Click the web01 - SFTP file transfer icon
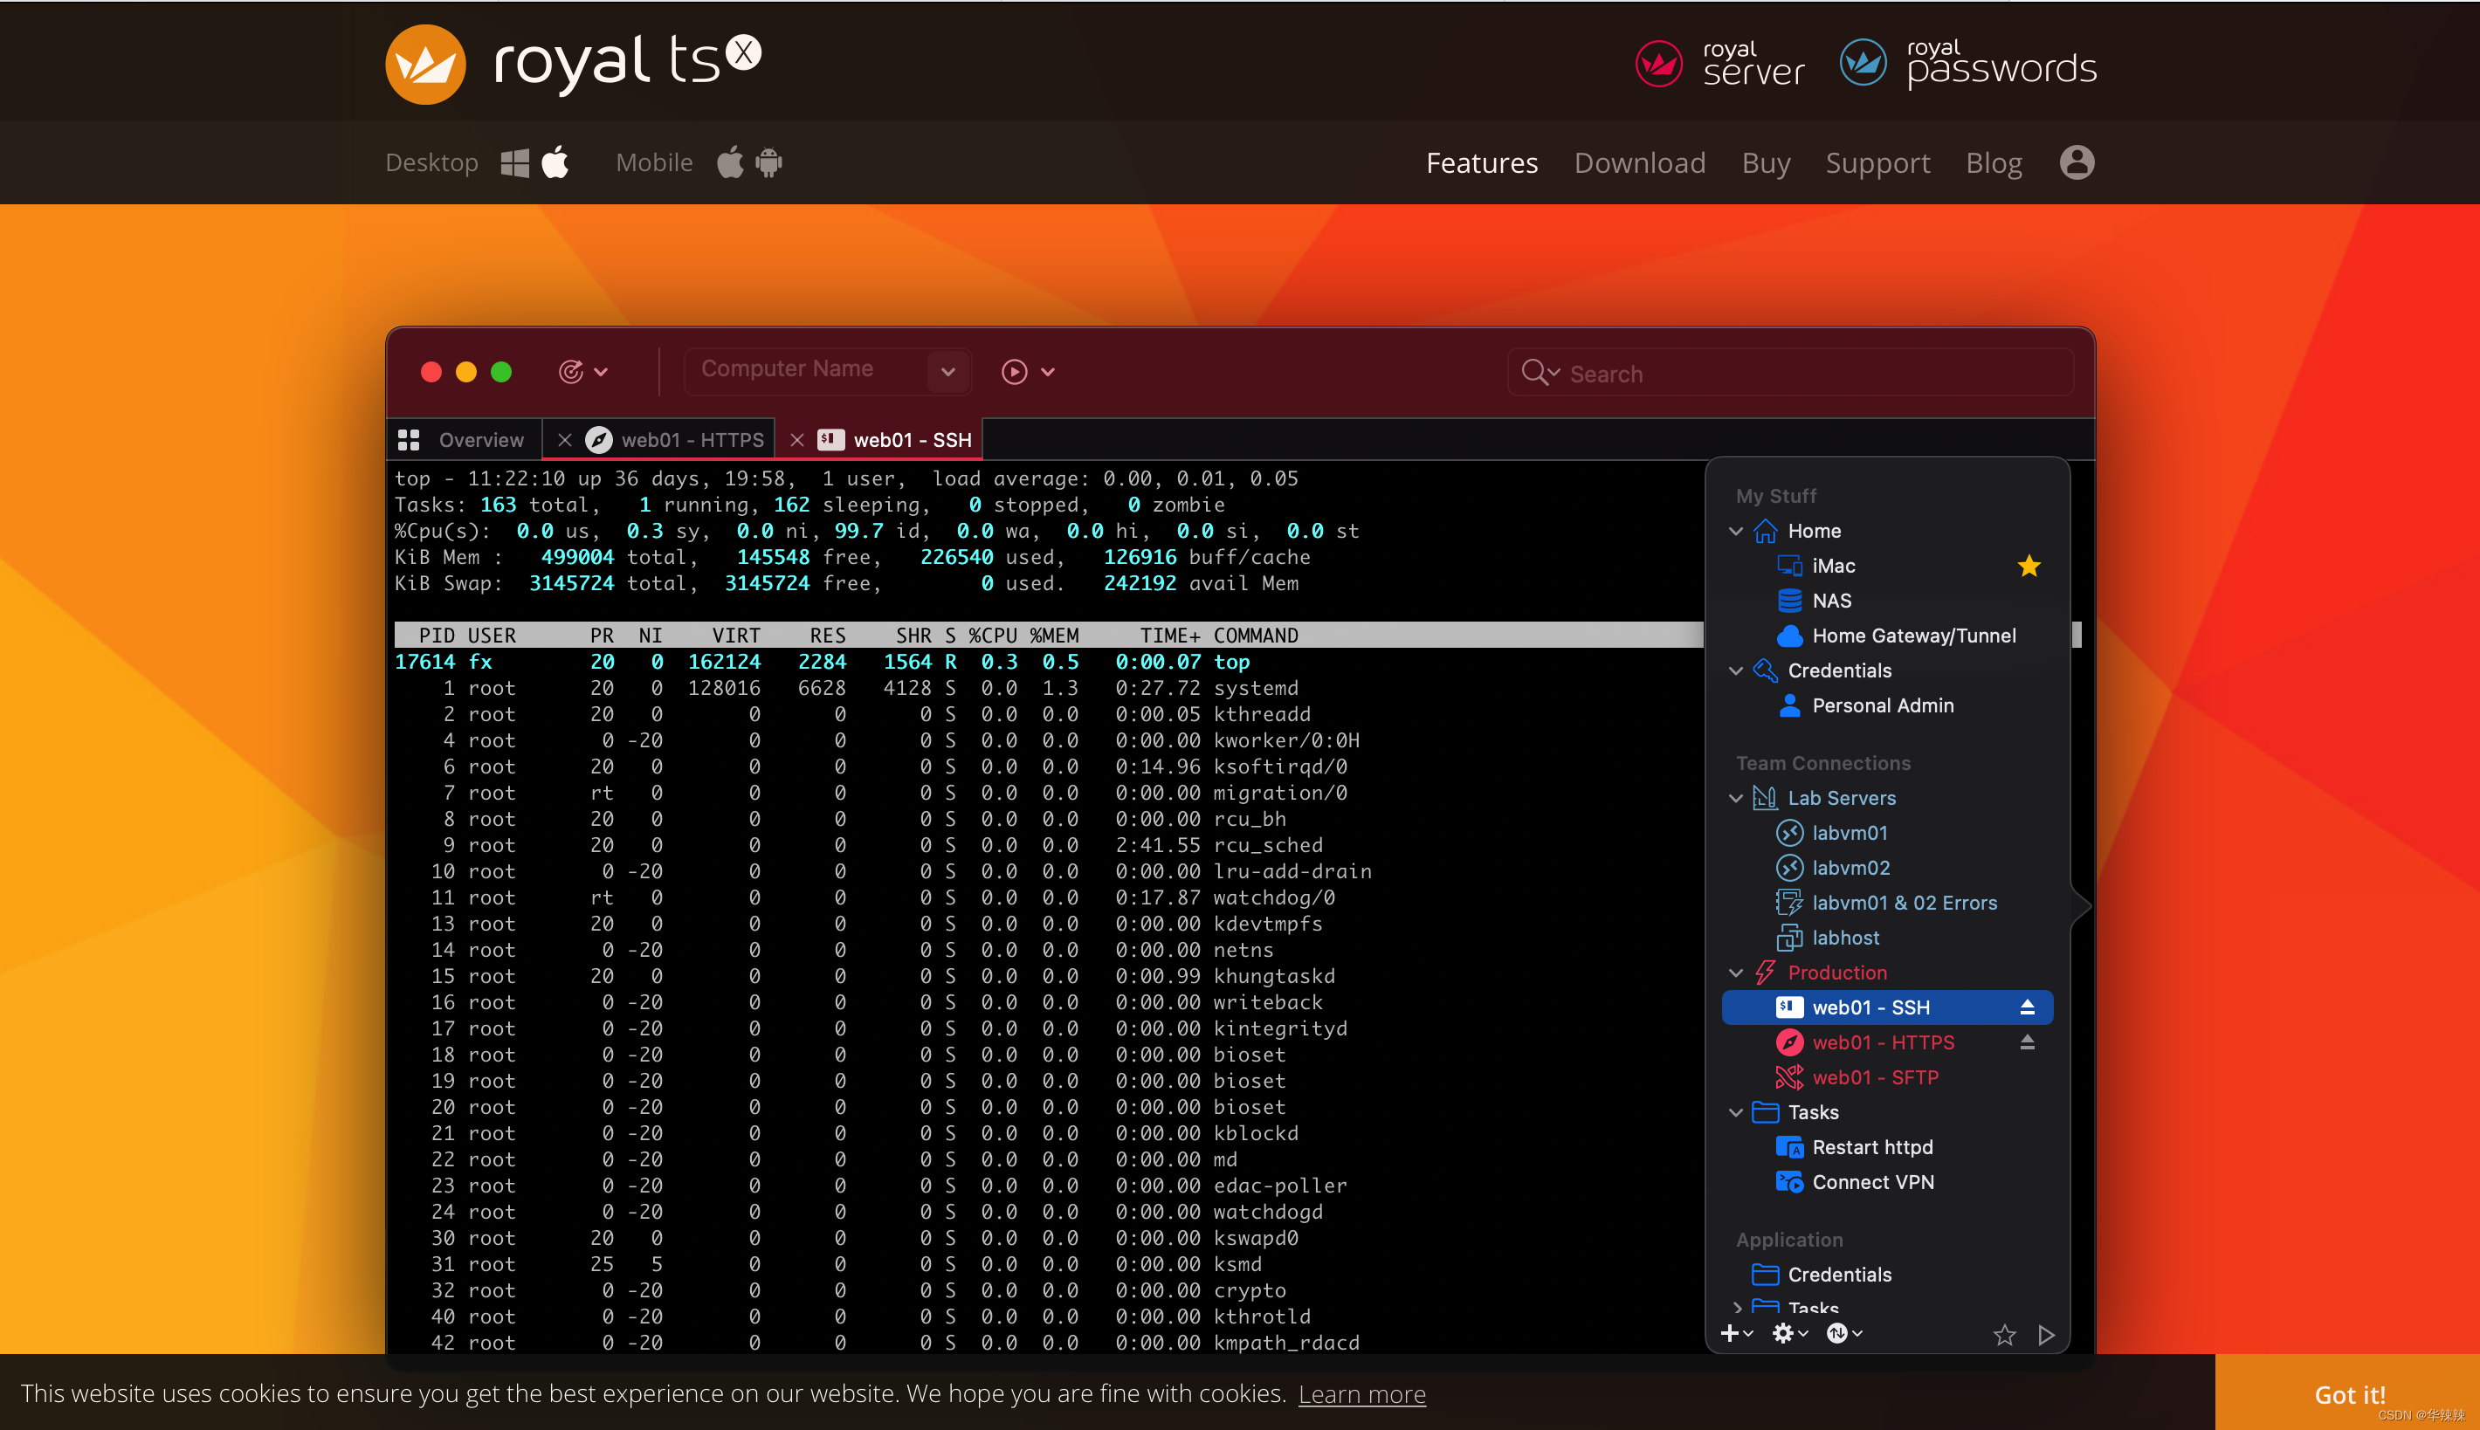 click(1789, 1078)
